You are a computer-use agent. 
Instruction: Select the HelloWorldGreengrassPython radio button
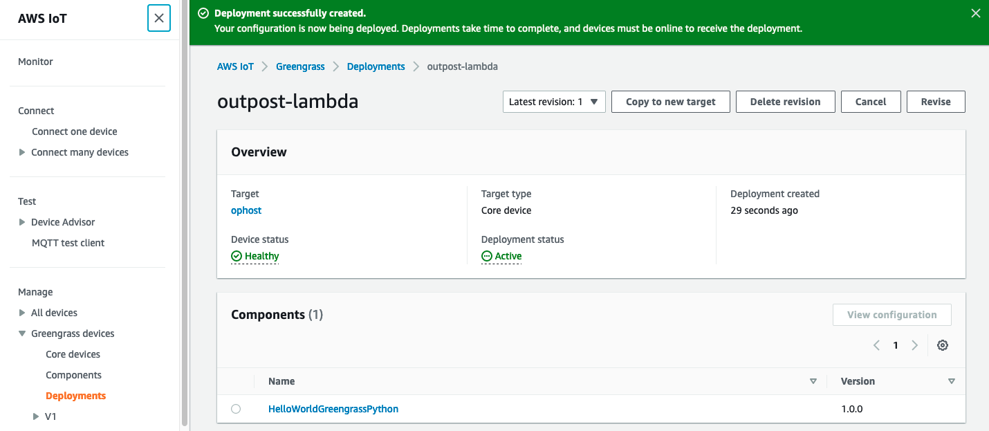click(236, 409)
